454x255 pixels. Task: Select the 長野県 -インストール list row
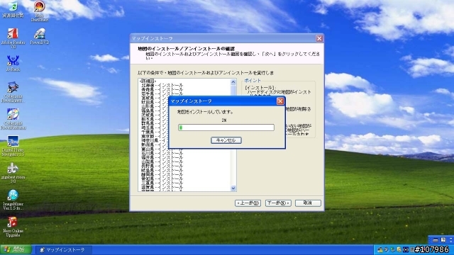click(x=162, y=166)
